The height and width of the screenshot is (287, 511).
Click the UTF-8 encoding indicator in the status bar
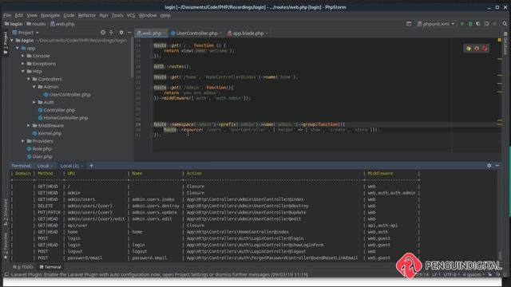(x=451, y=274)
